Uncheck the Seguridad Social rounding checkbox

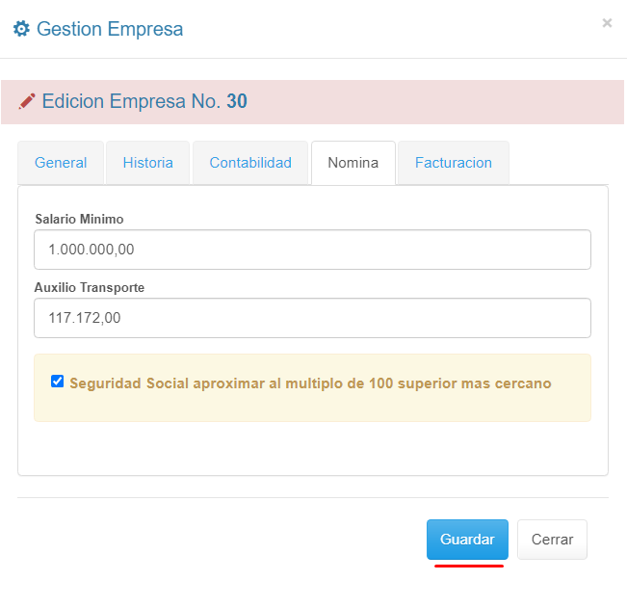[x=58, y=382]
